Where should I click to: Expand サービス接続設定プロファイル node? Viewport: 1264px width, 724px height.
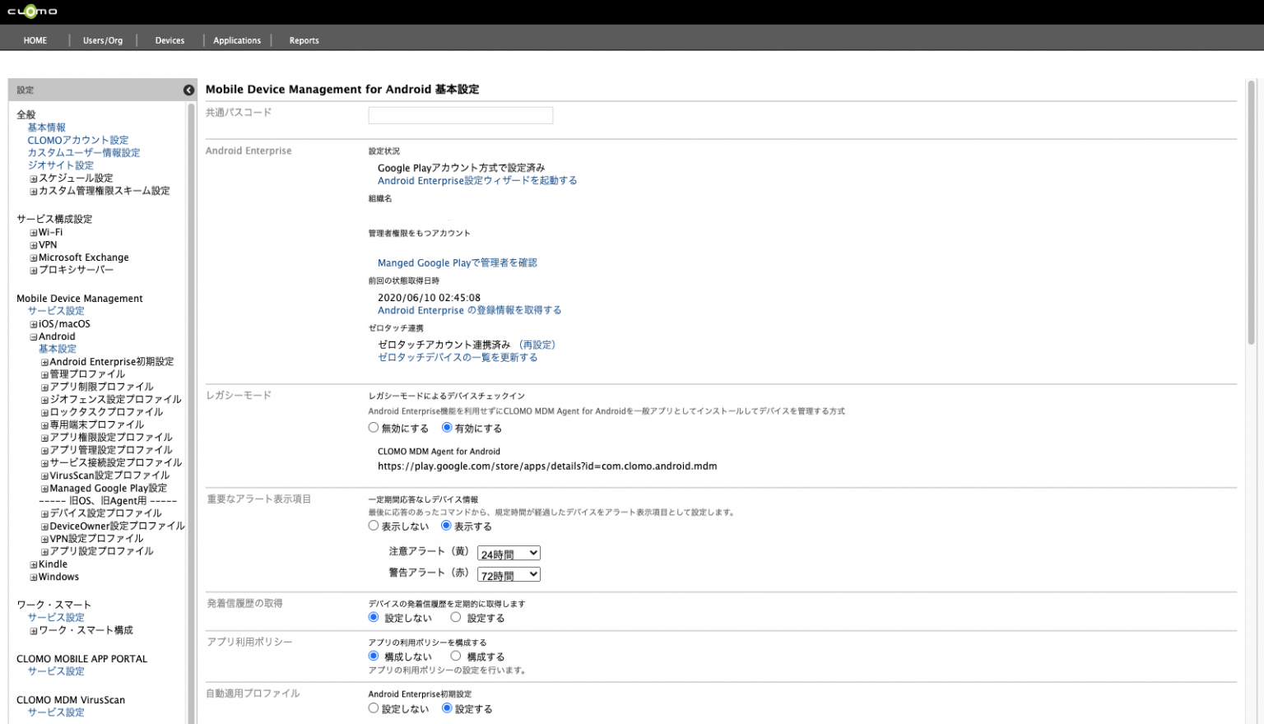click(x=44, y=463)
